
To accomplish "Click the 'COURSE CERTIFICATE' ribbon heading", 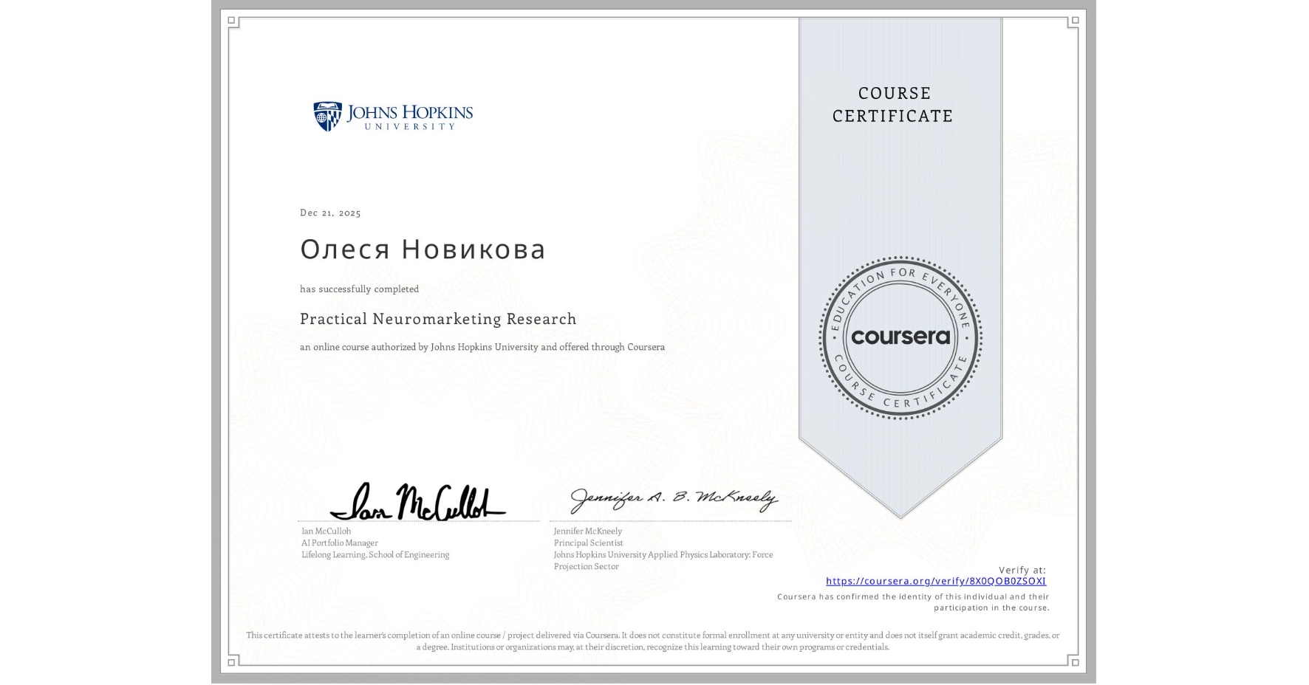I will [x=893, y=104].
